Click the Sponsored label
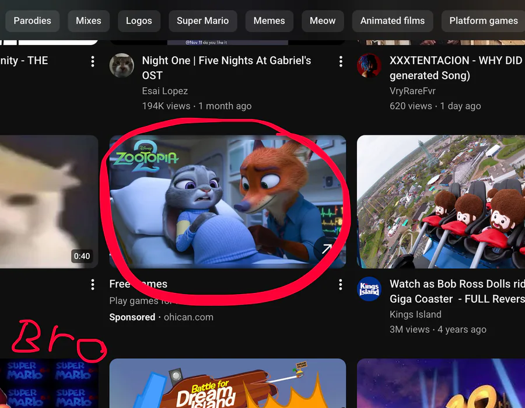This screenshot has width=525, height=408. click(132, 317)
